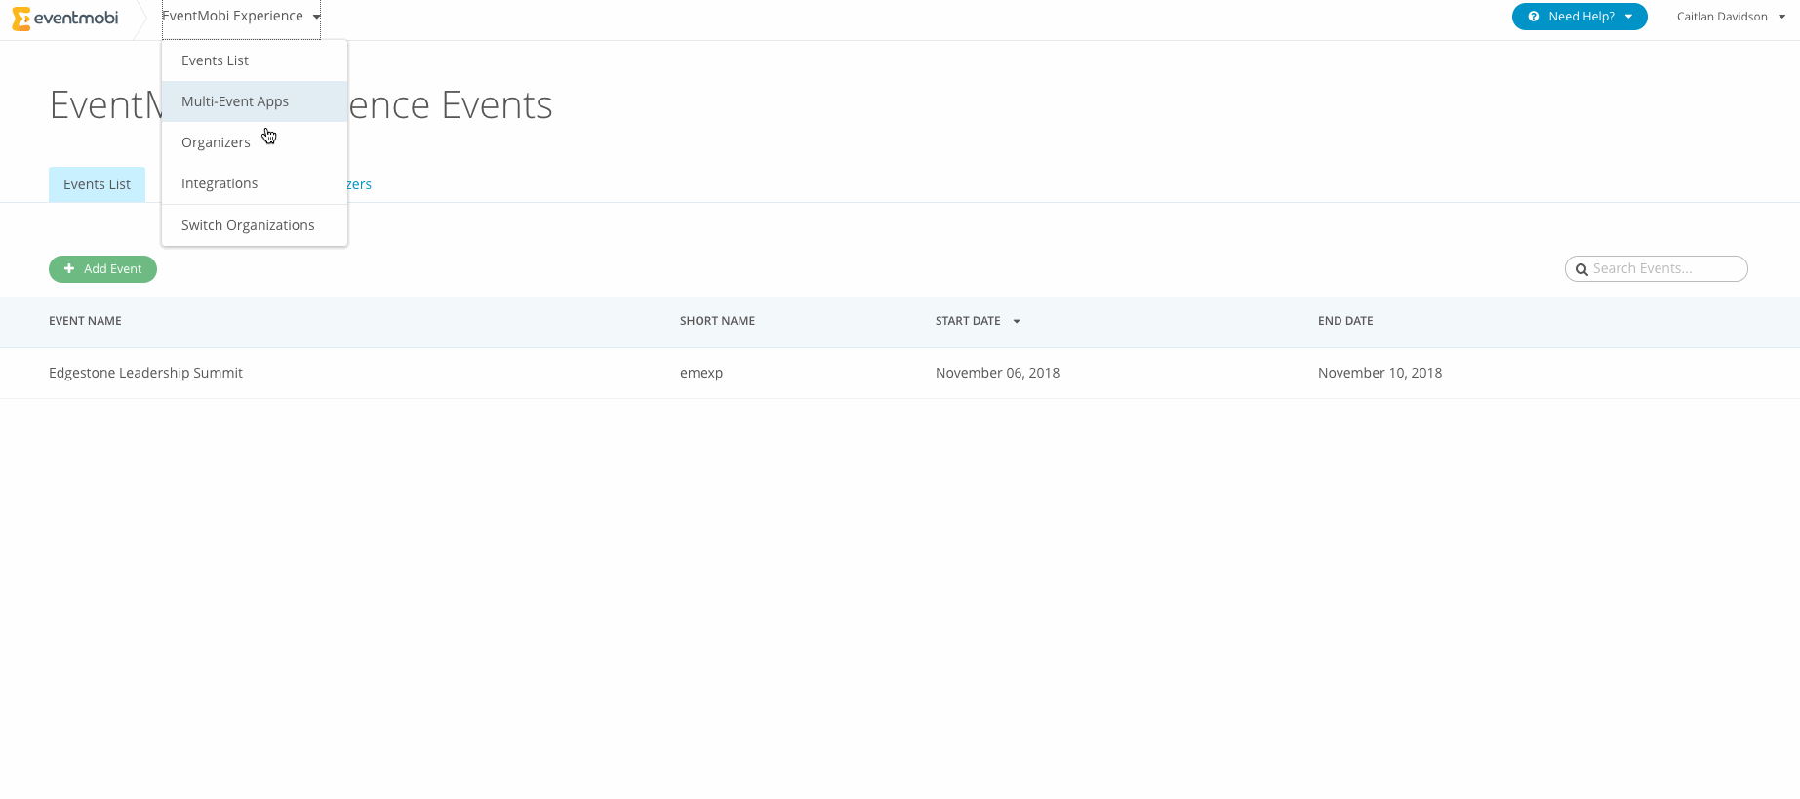This screenshot has height=799, width=1800.
Task: Open the EventMobi Experience organization dropdown
Action: 241,17
